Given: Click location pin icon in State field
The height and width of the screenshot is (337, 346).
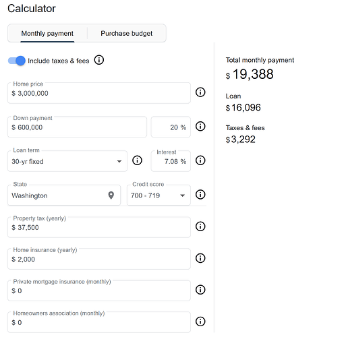Looking at the screenshot, I should click(x=111, y=195).
